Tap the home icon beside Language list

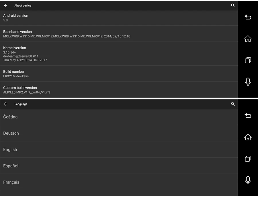(248, 137)
